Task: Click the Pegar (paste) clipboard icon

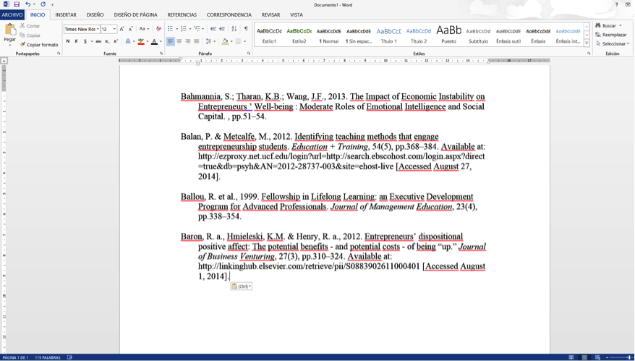Action: (9, 30)
